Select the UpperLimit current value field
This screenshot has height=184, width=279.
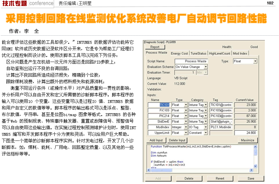[x=246, y=133]
